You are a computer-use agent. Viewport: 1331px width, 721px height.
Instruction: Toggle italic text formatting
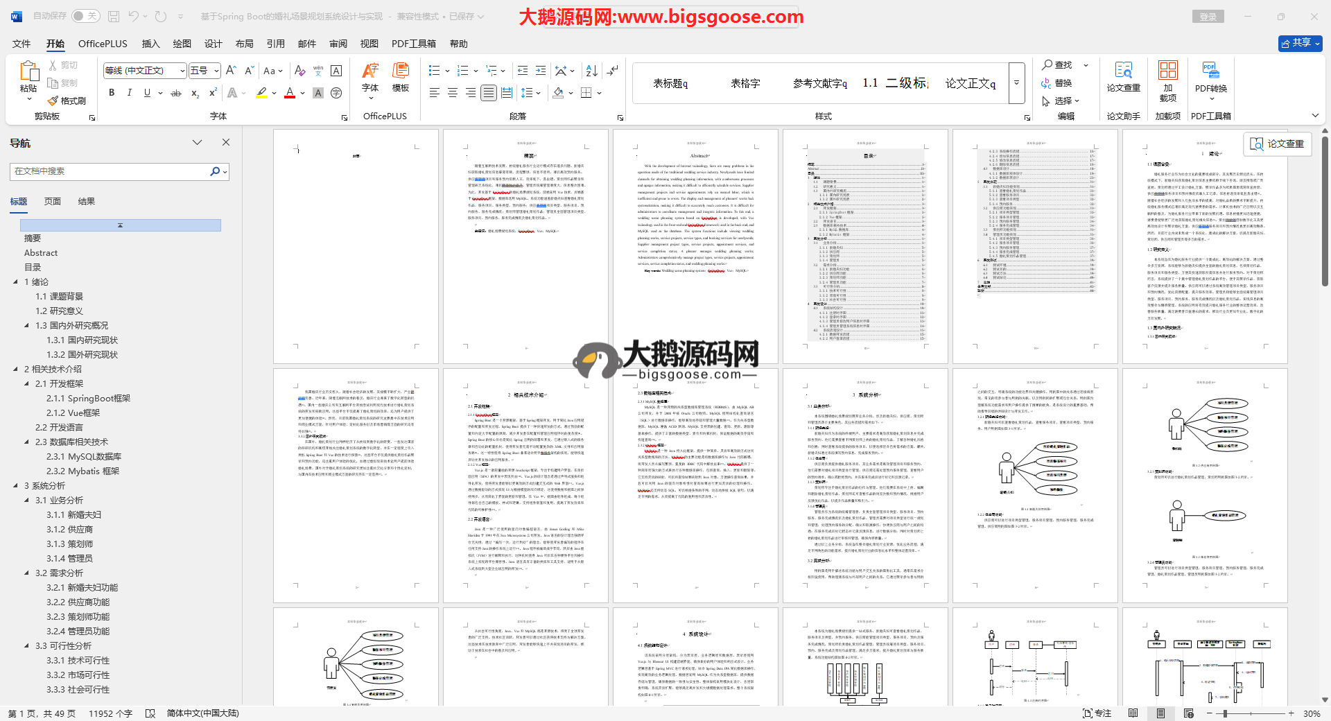[129, 93]
